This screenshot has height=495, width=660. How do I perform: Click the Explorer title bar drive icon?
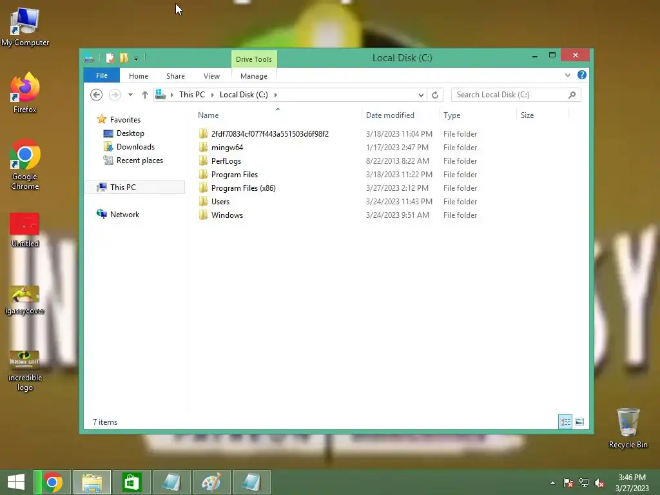tap(89, 58)
